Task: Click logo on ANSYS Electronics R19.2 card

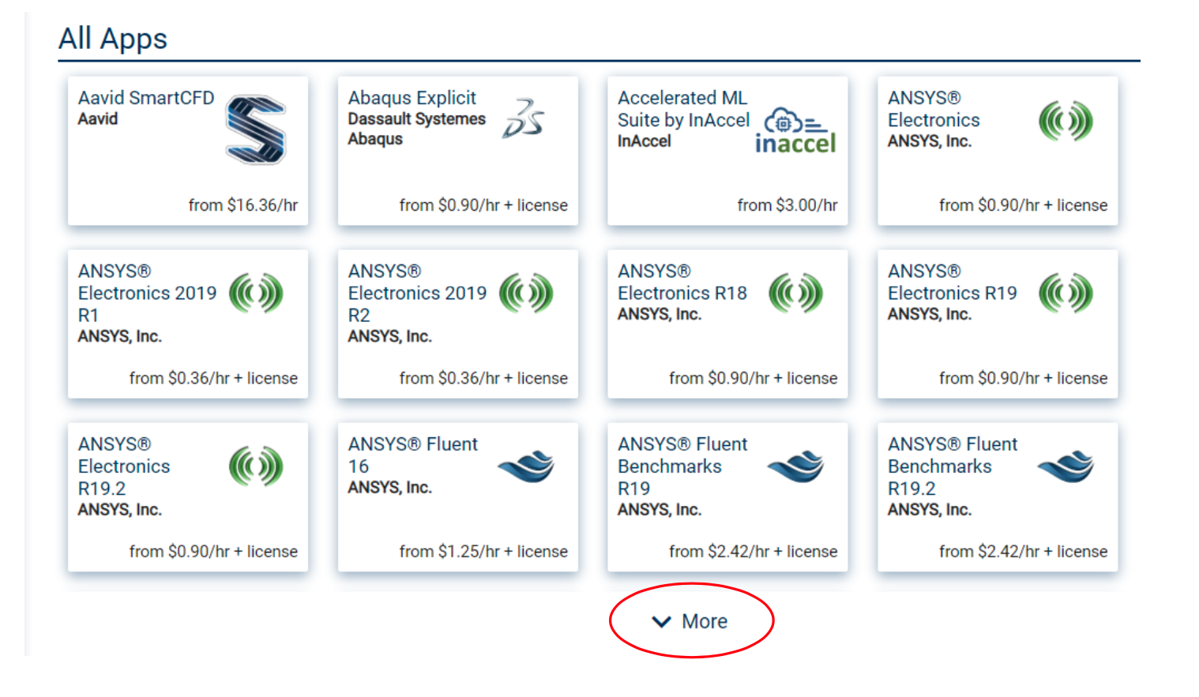Action: pyautogui.click(x=256, y=467)
